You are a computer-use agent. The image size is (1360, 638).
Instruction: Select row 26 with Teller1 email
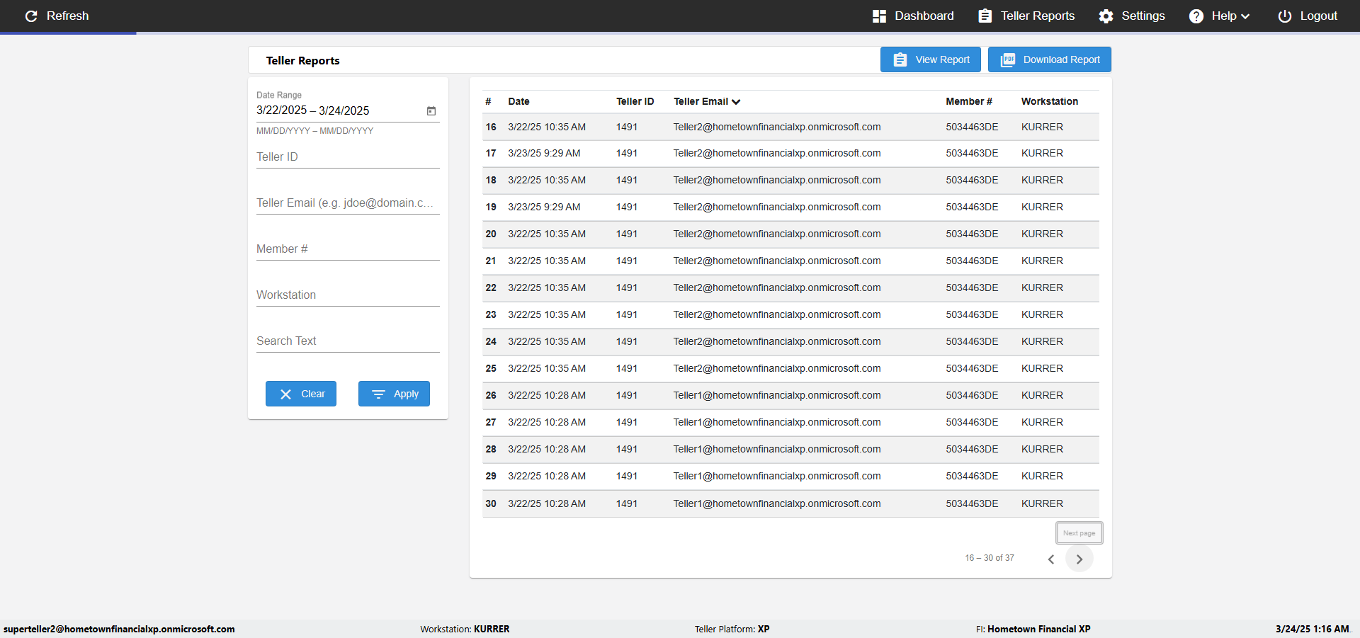(x=790, y=396)
